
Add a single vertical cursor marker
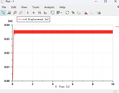click(x=28, y=13)
